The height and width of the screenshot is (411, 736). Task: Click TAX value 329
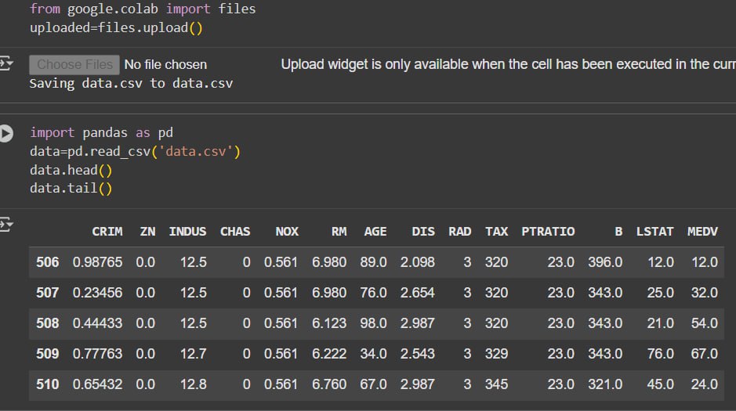(x=497, y=354)
